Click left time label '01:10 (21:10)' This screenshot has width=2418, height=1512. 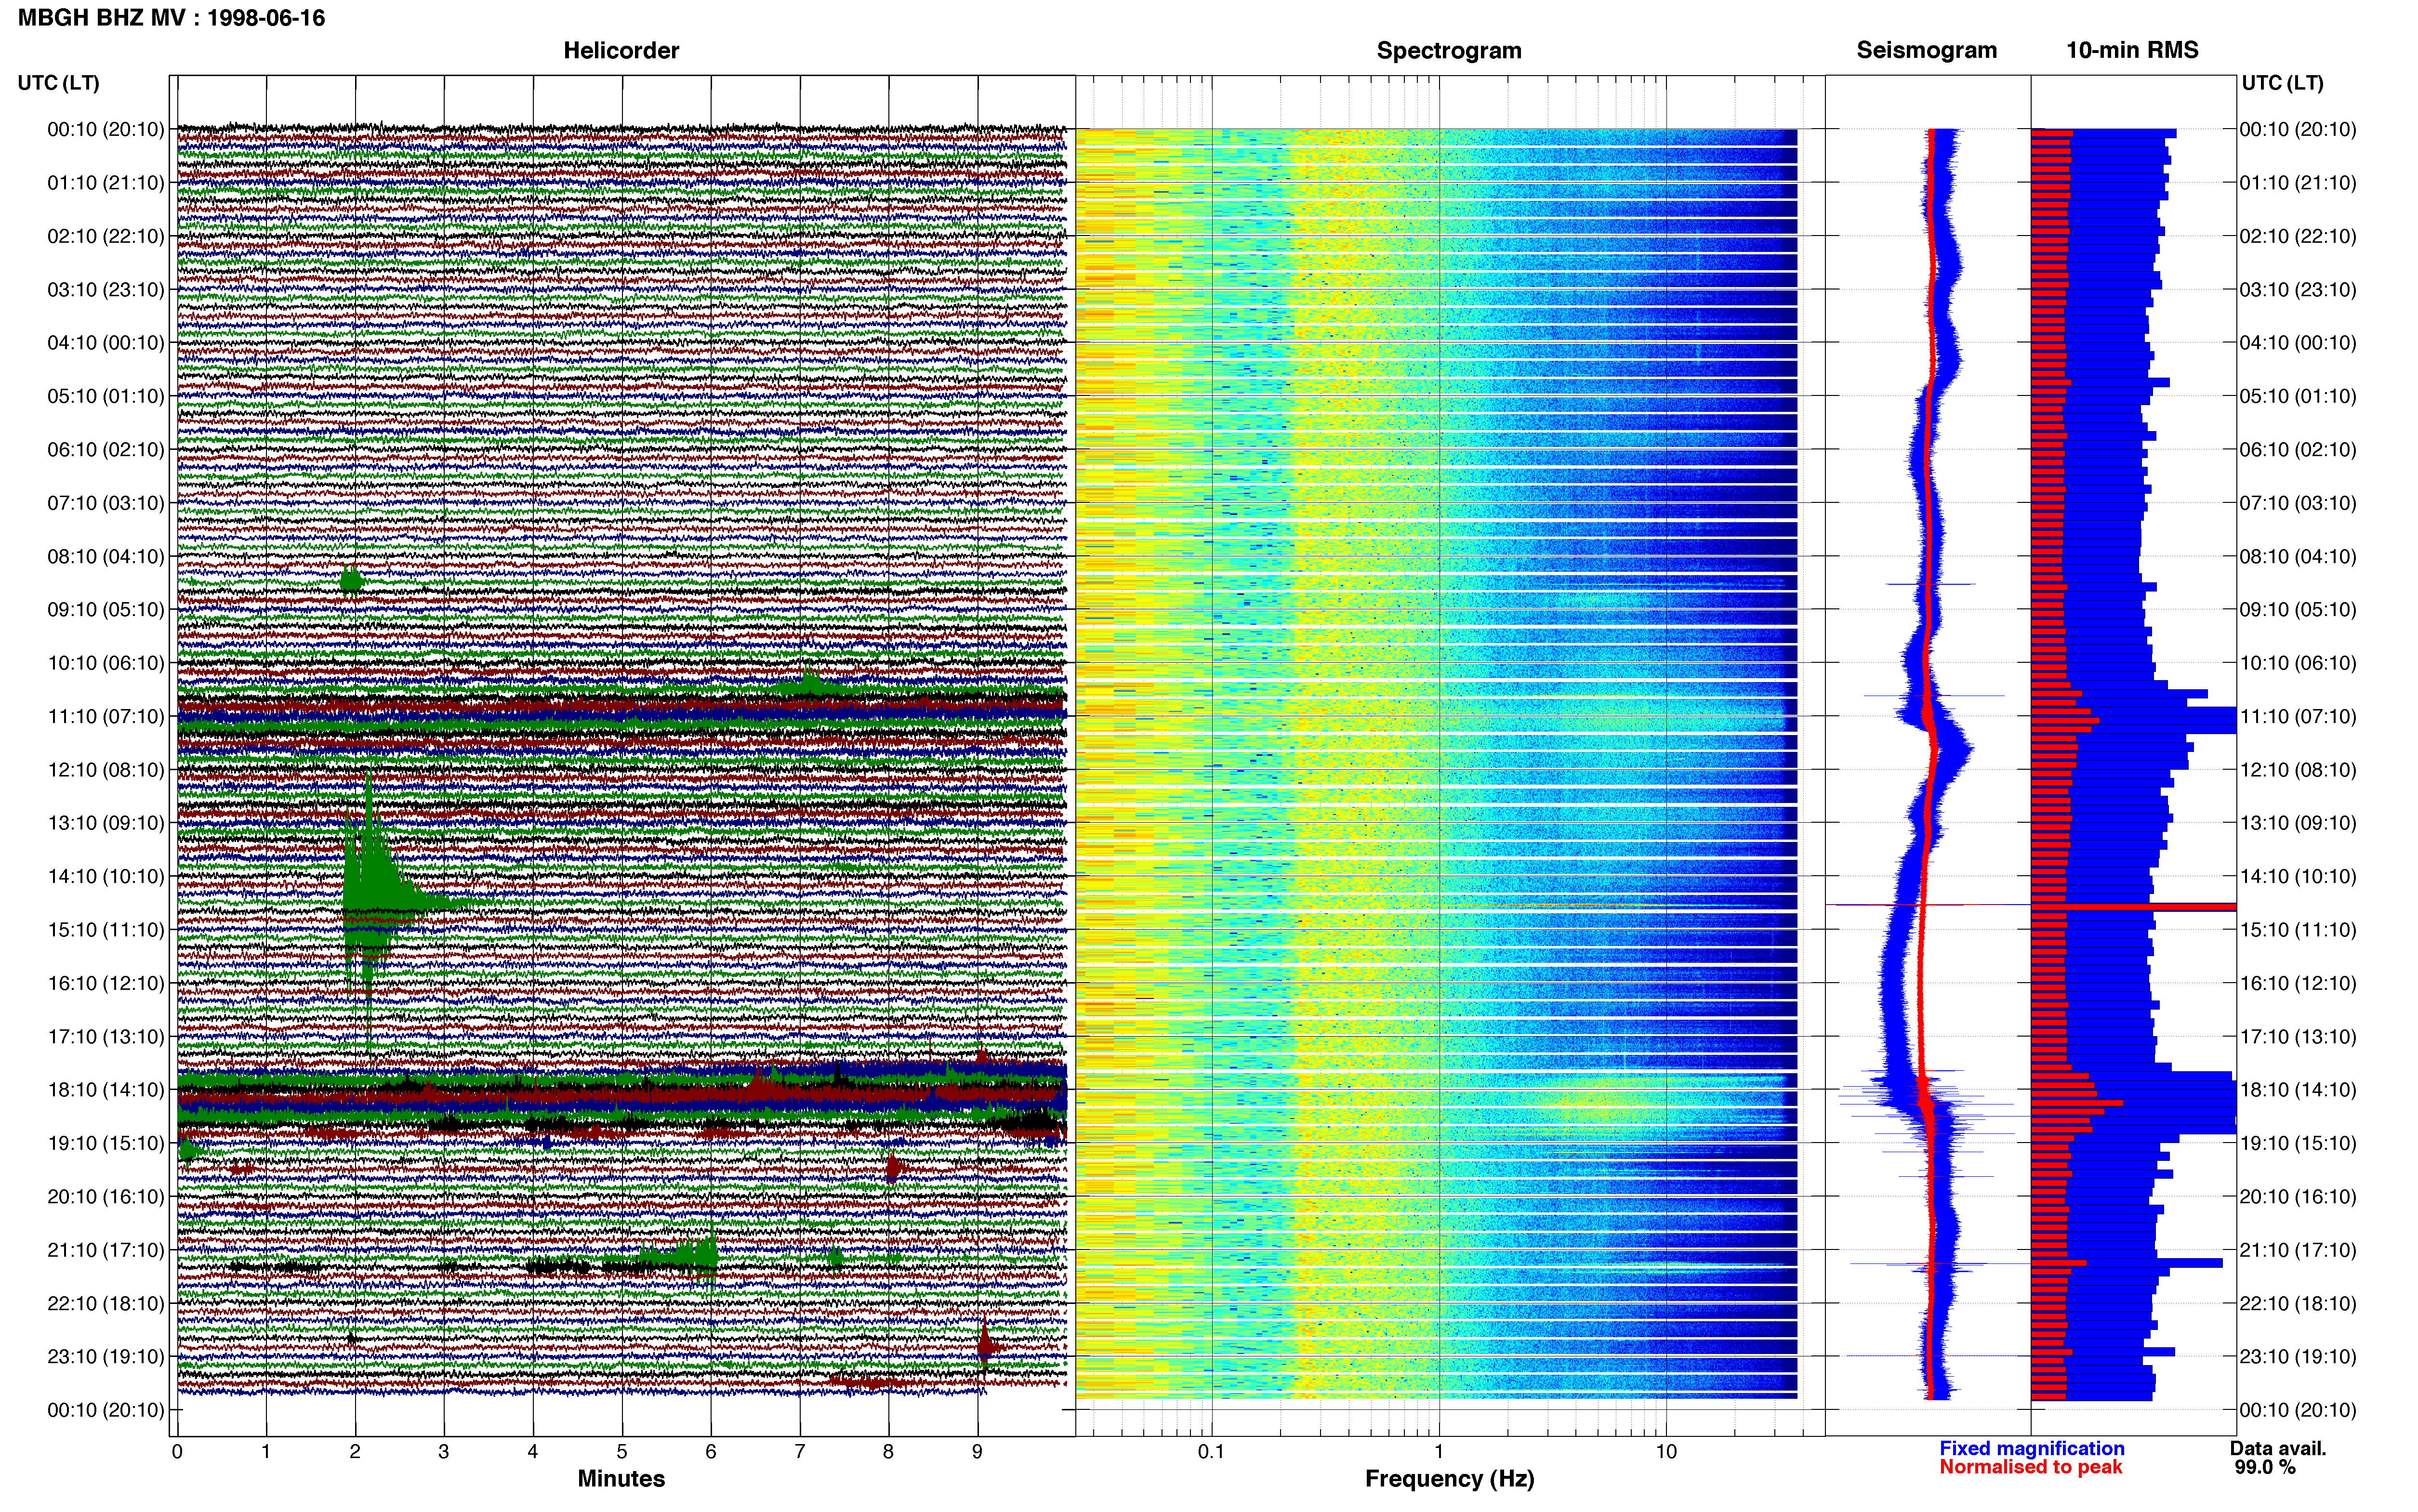[x=106, y=183]
